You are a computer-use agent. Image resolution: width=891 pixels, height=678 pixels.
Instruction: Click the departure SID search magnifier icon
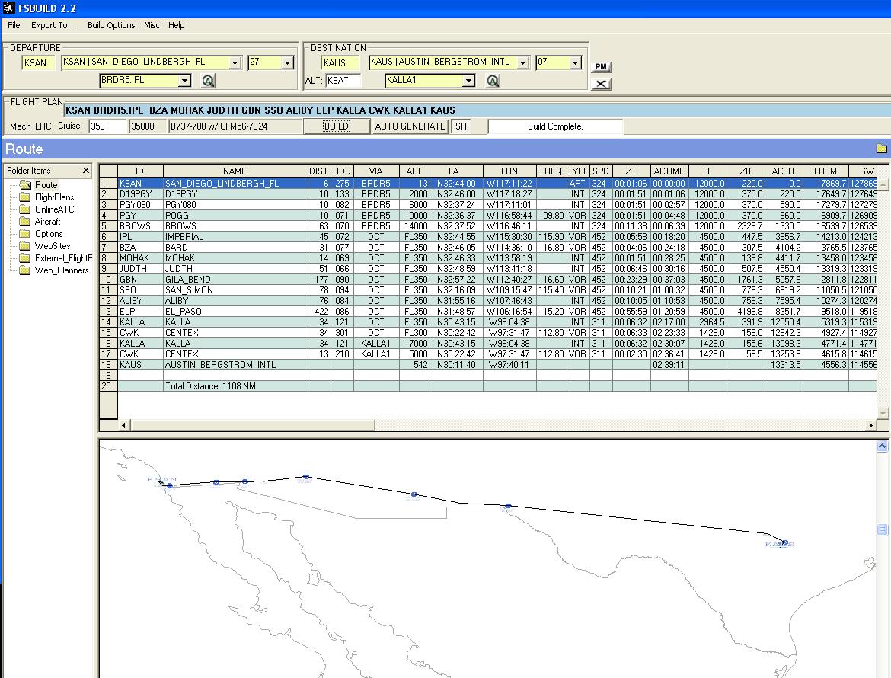pos(208,81)
